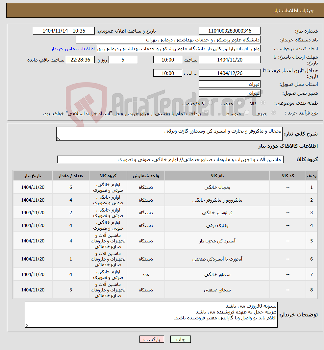Click the واحد شمارش column header
Screen dimensions: 324x350
point(146,176)
